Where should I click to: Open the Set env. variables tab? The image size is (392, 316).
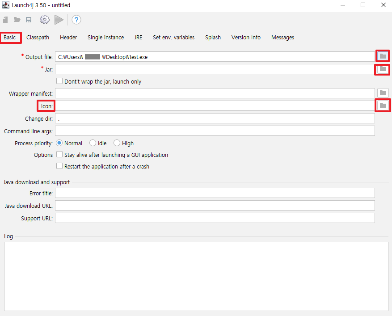tap(174, 38)
